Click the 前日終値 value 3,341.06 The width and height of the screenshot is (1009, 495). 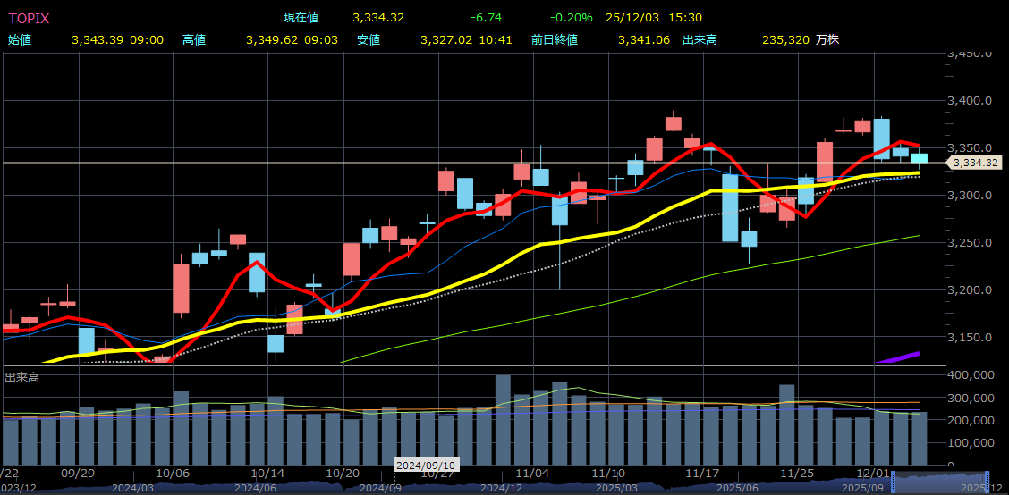pyautogui.click(x=644, y=40)
